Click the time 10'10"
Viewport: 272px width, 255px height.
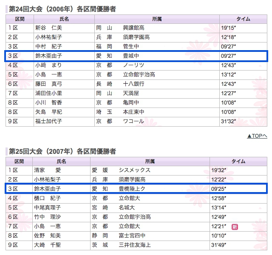coord(219,236)
